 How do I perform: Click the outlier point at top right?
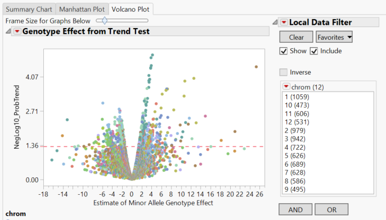[256, 67]
